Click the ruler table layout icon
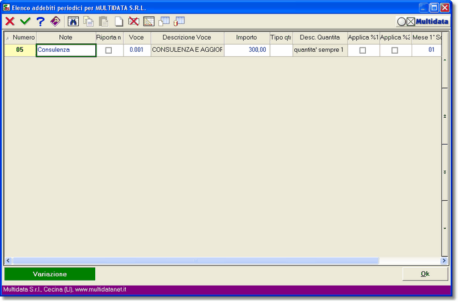458x302 pixels. 148,21
